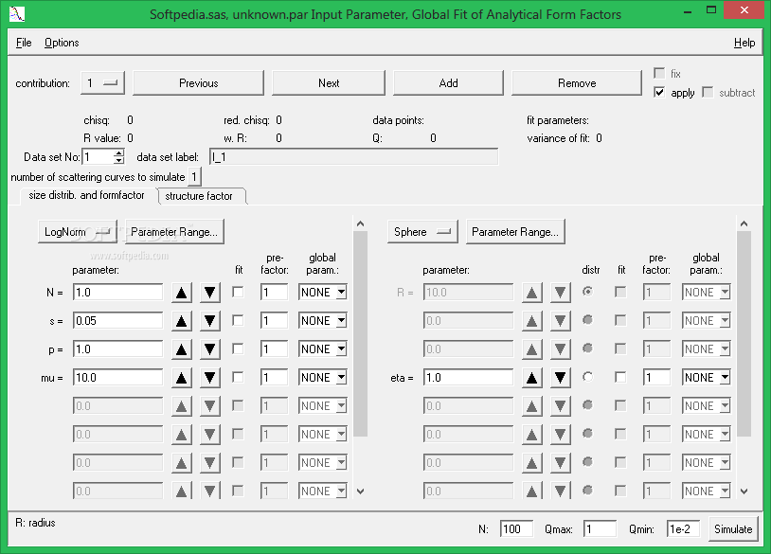Select the distr radio for eta
The height and width of the screenshot is (554, 771).
point(587,377)
